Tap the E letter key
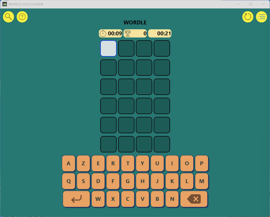270x217 pixels. [98, 163]
